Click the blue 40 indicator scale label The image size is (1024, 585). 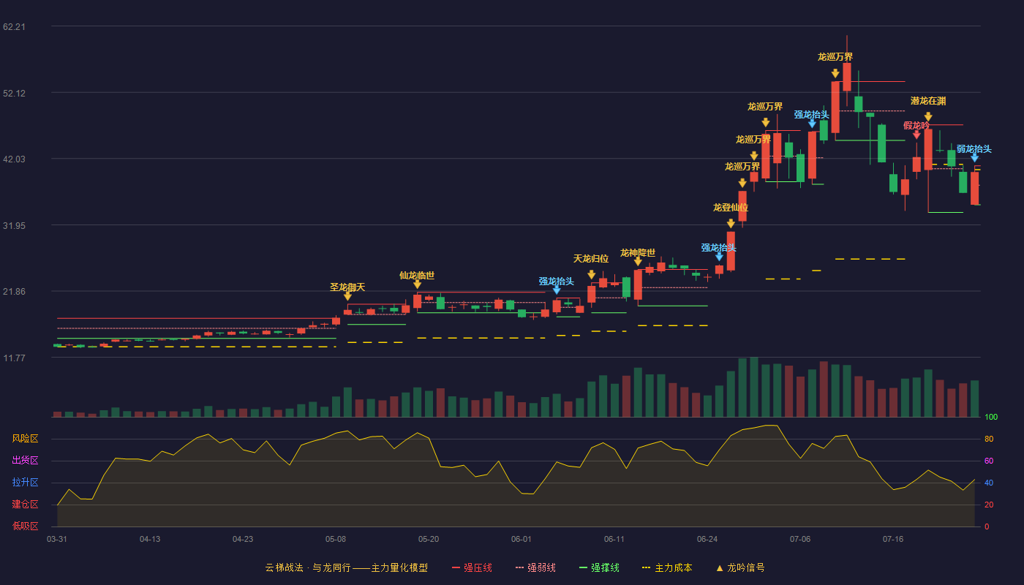989,483
